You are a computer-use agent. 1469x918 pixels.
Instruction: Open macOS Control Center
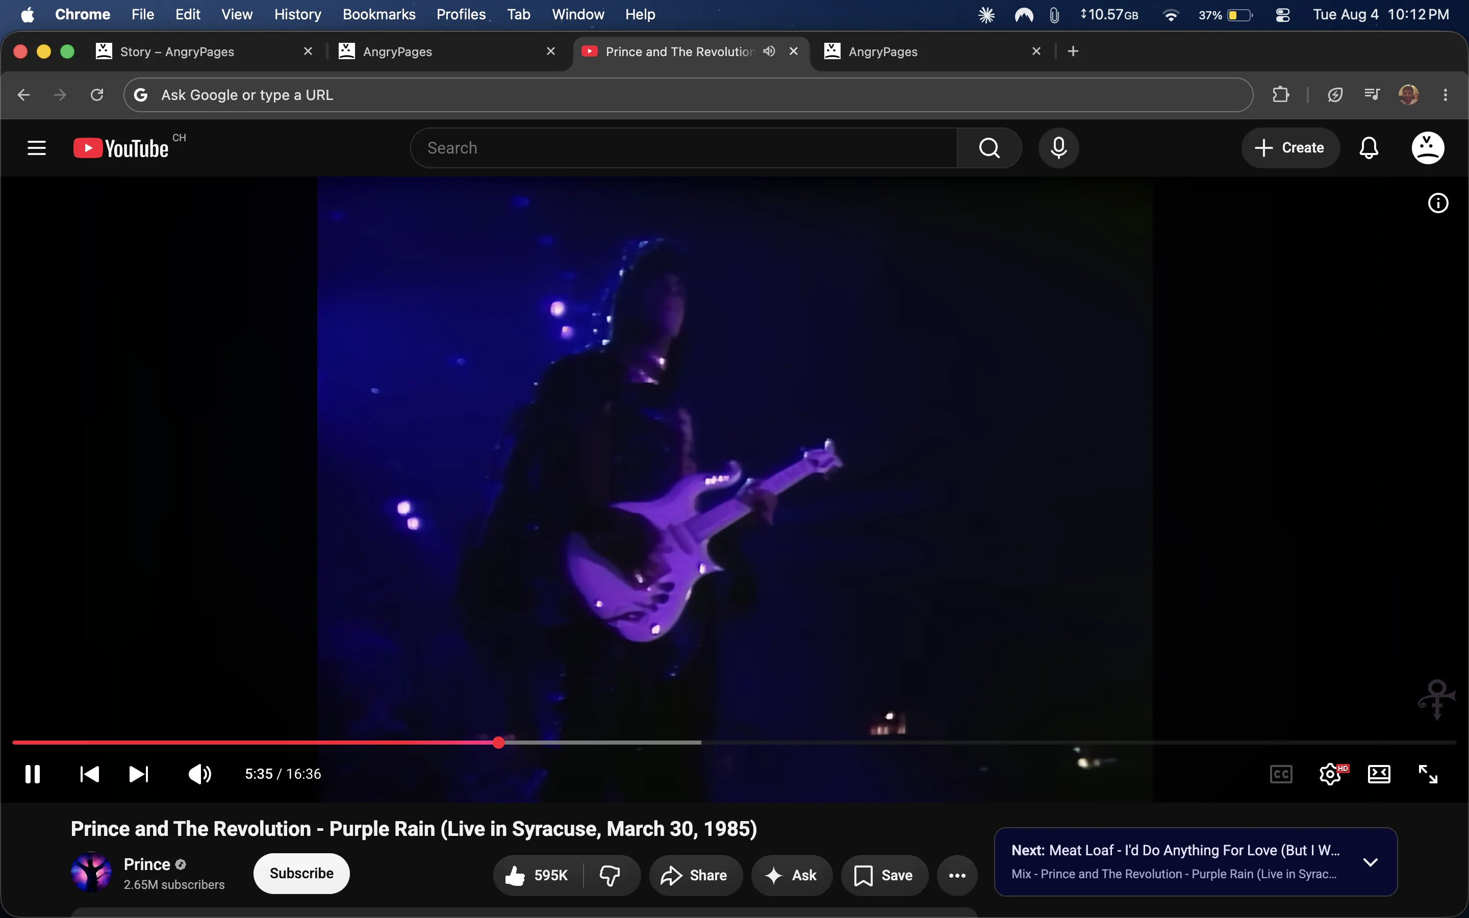click(x=1282, y=15)
